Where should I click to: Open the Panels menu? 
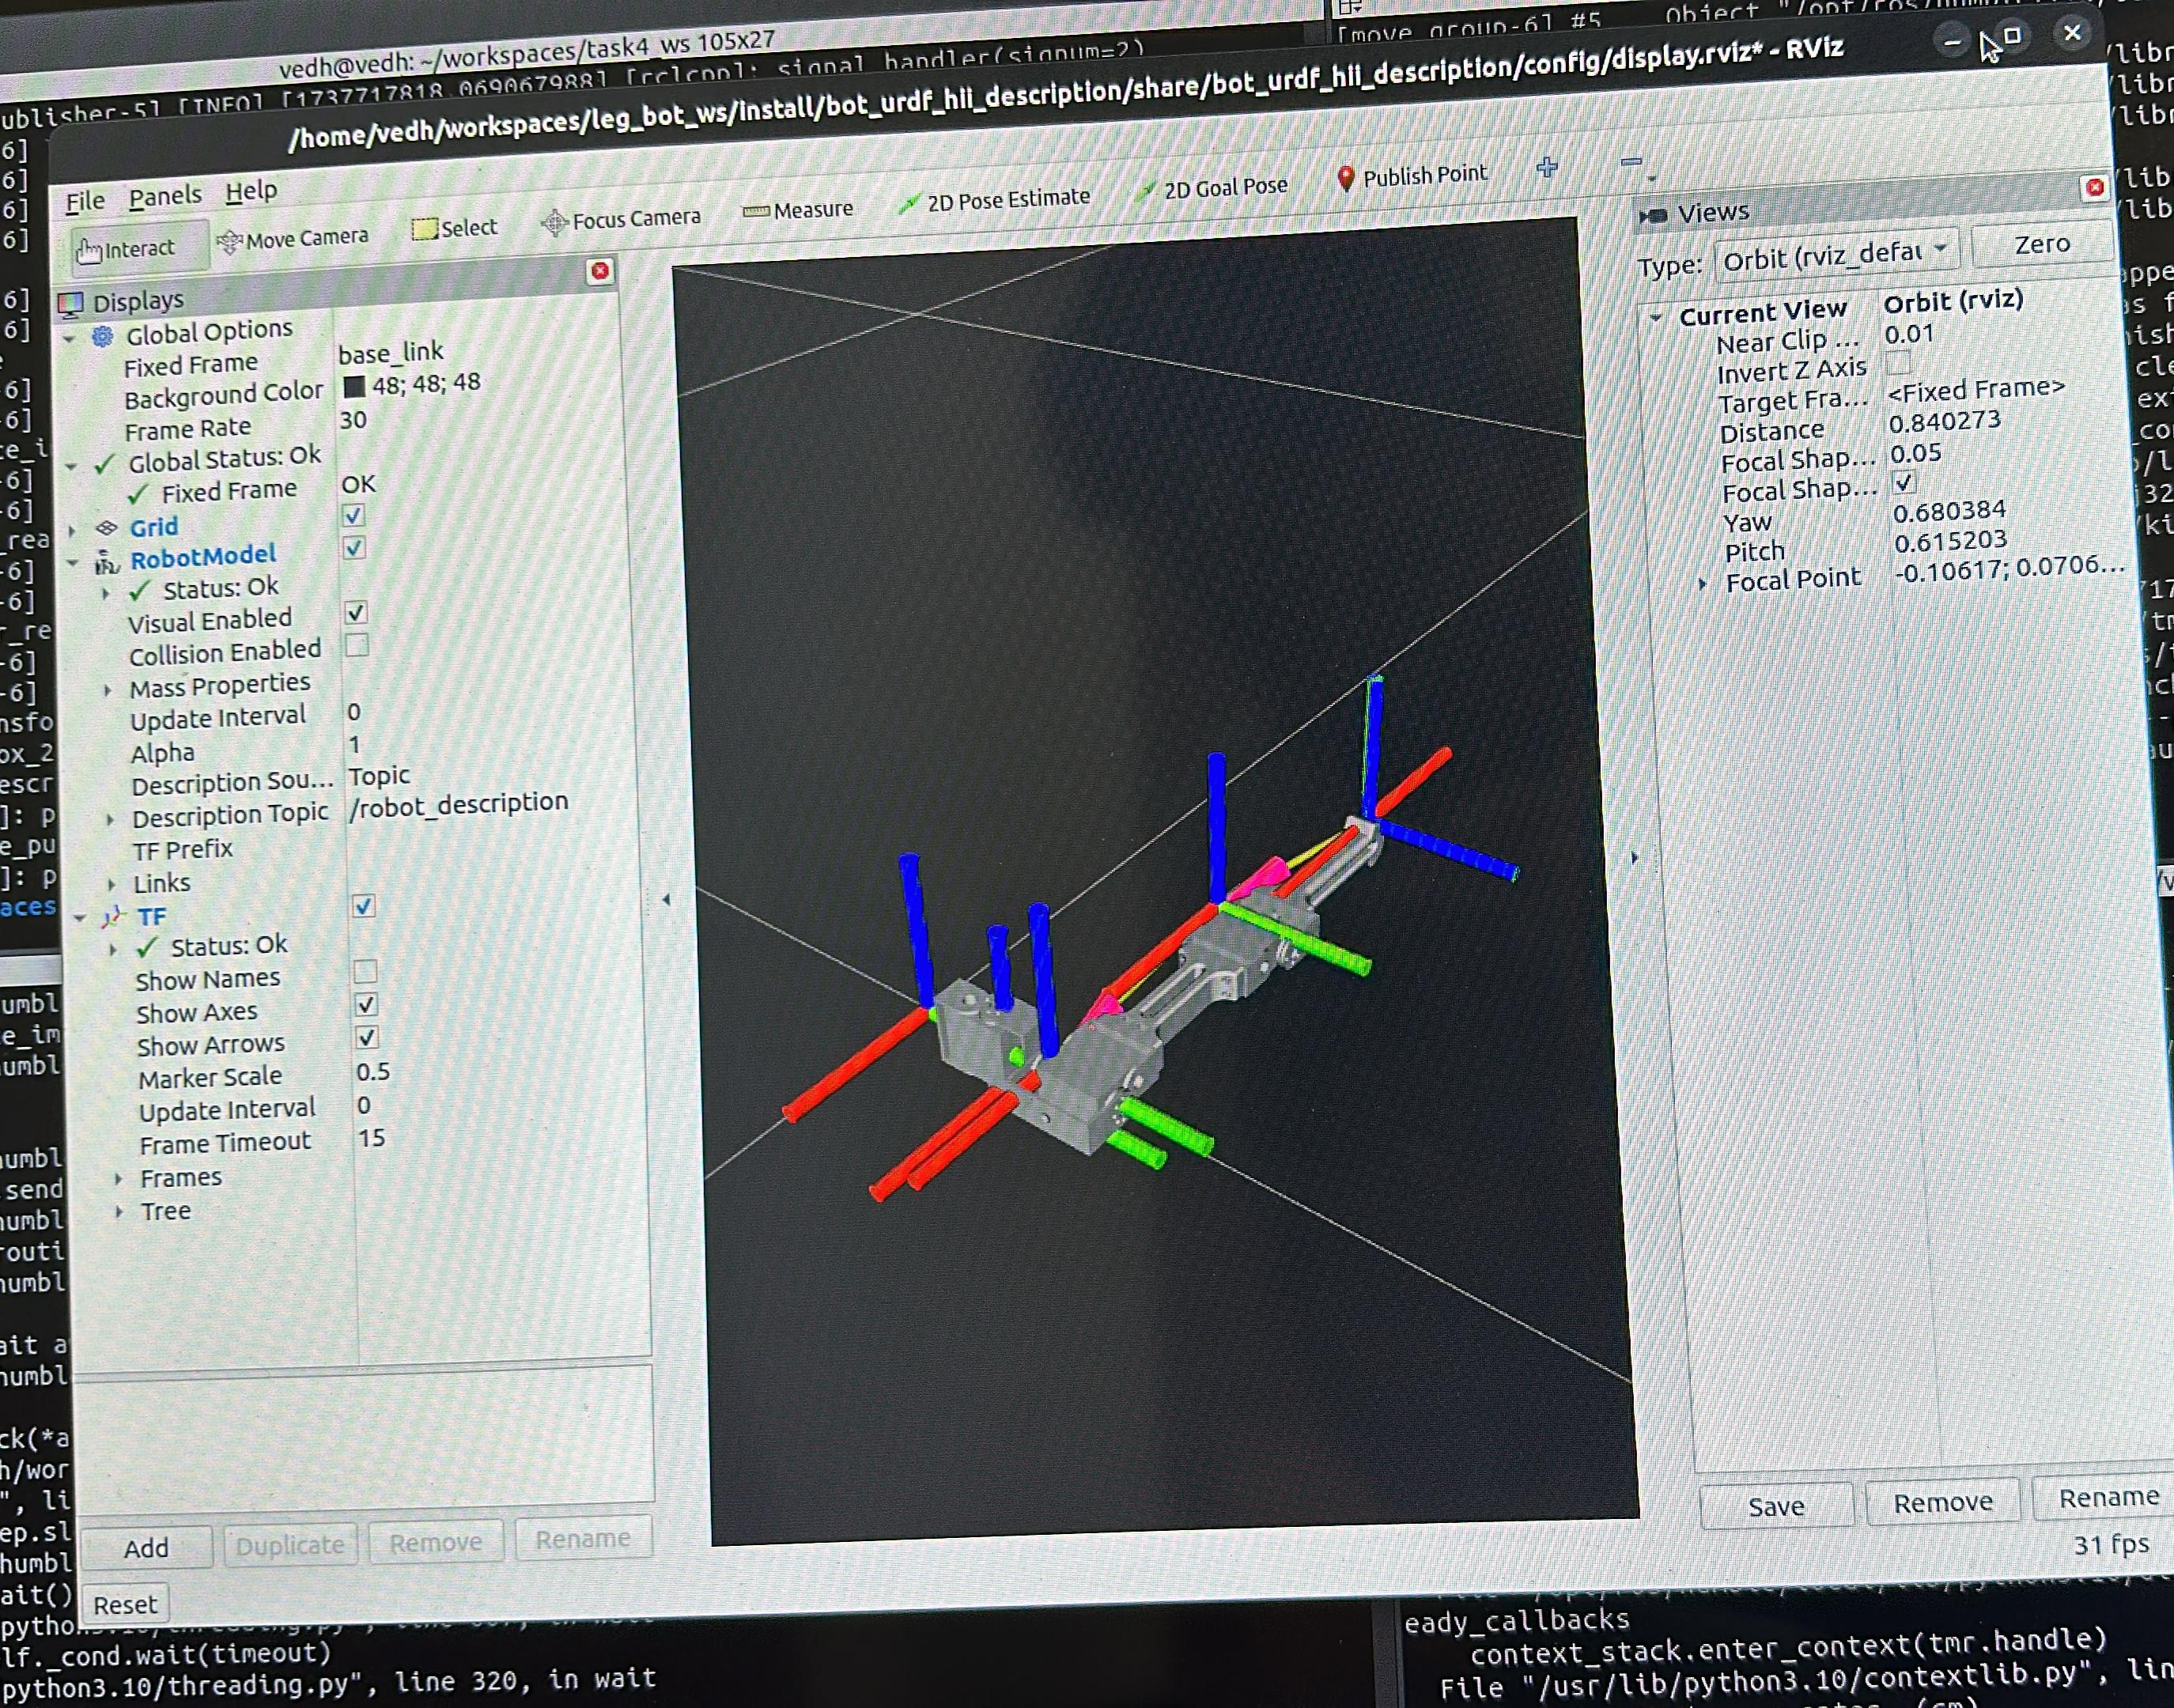165,196
